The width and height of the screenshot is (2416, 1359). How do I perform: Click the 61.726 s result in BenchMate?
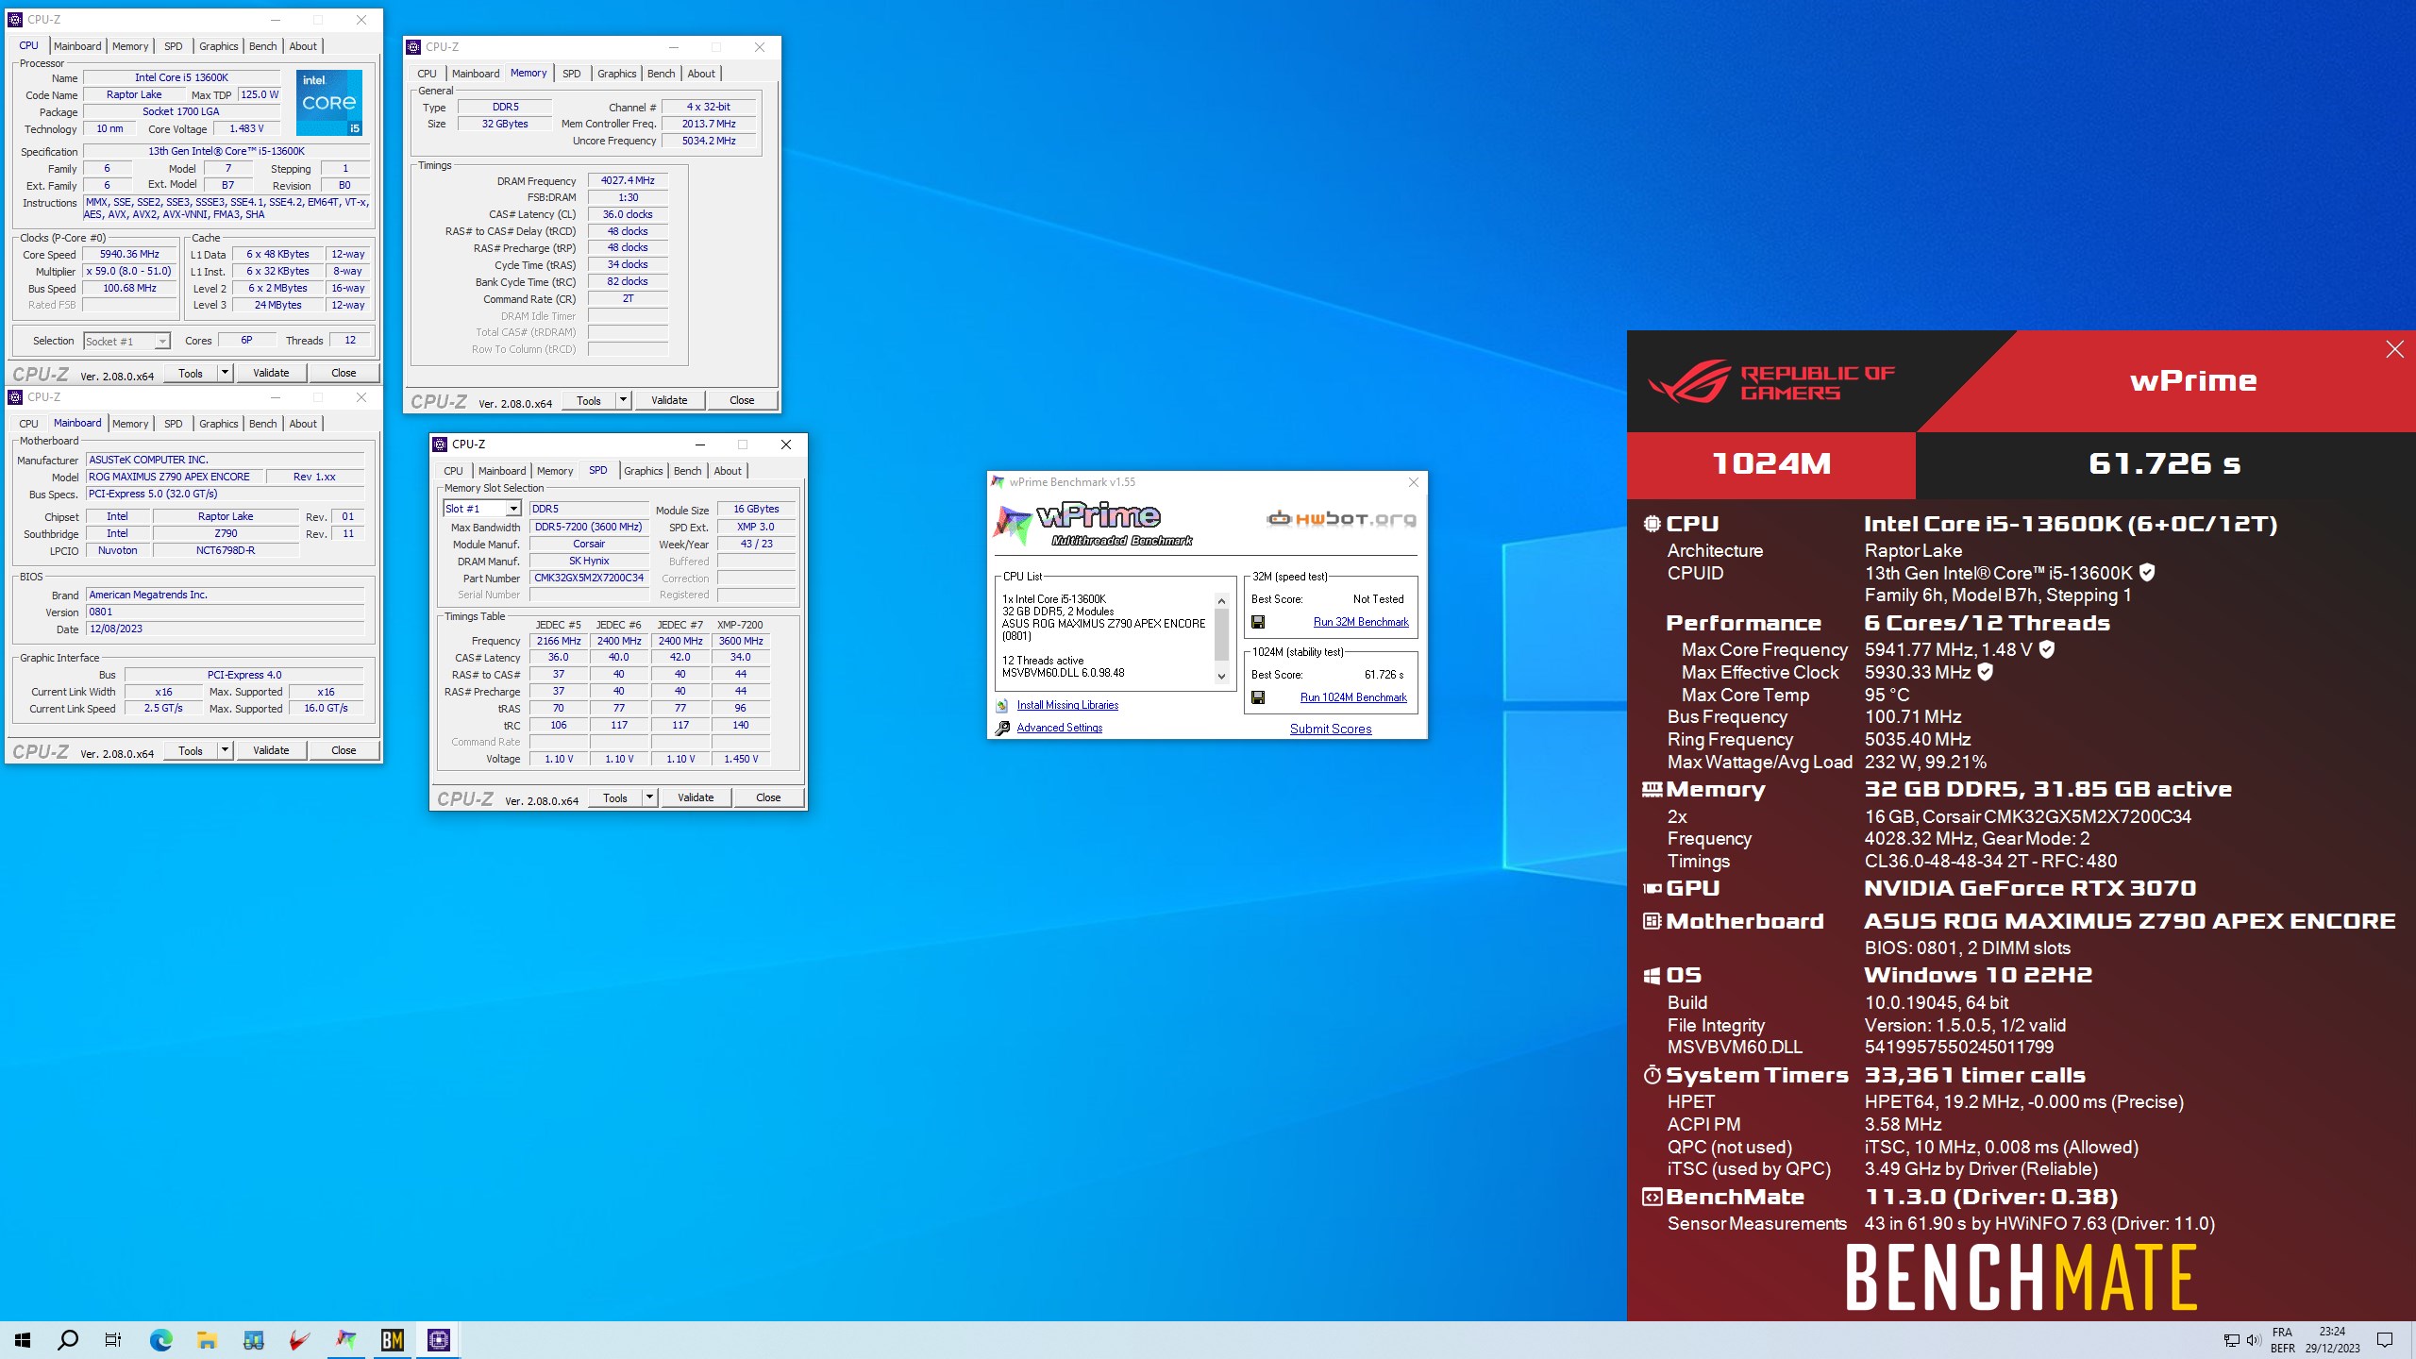click(x=2165, y=463)
